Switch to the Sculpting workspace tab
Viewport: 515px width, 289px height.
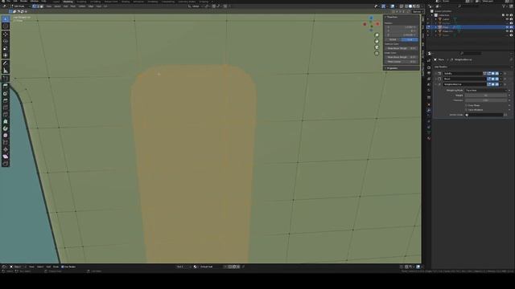click(x=81, y=2)
